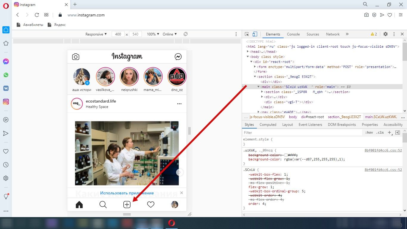Screen dimensions: 407x229
Task: Activate inspect element picker
Action: 247,34
